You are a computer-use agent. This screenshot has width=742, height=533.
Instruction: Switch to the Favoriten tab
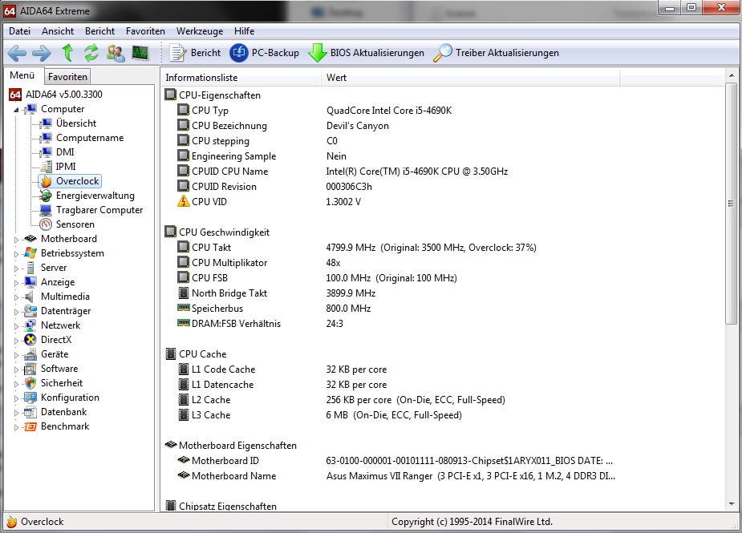(x=67, y=77)
